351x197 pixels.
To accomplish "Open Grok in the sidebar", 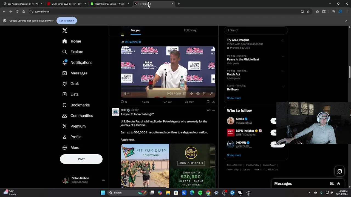I will point(70,84).
